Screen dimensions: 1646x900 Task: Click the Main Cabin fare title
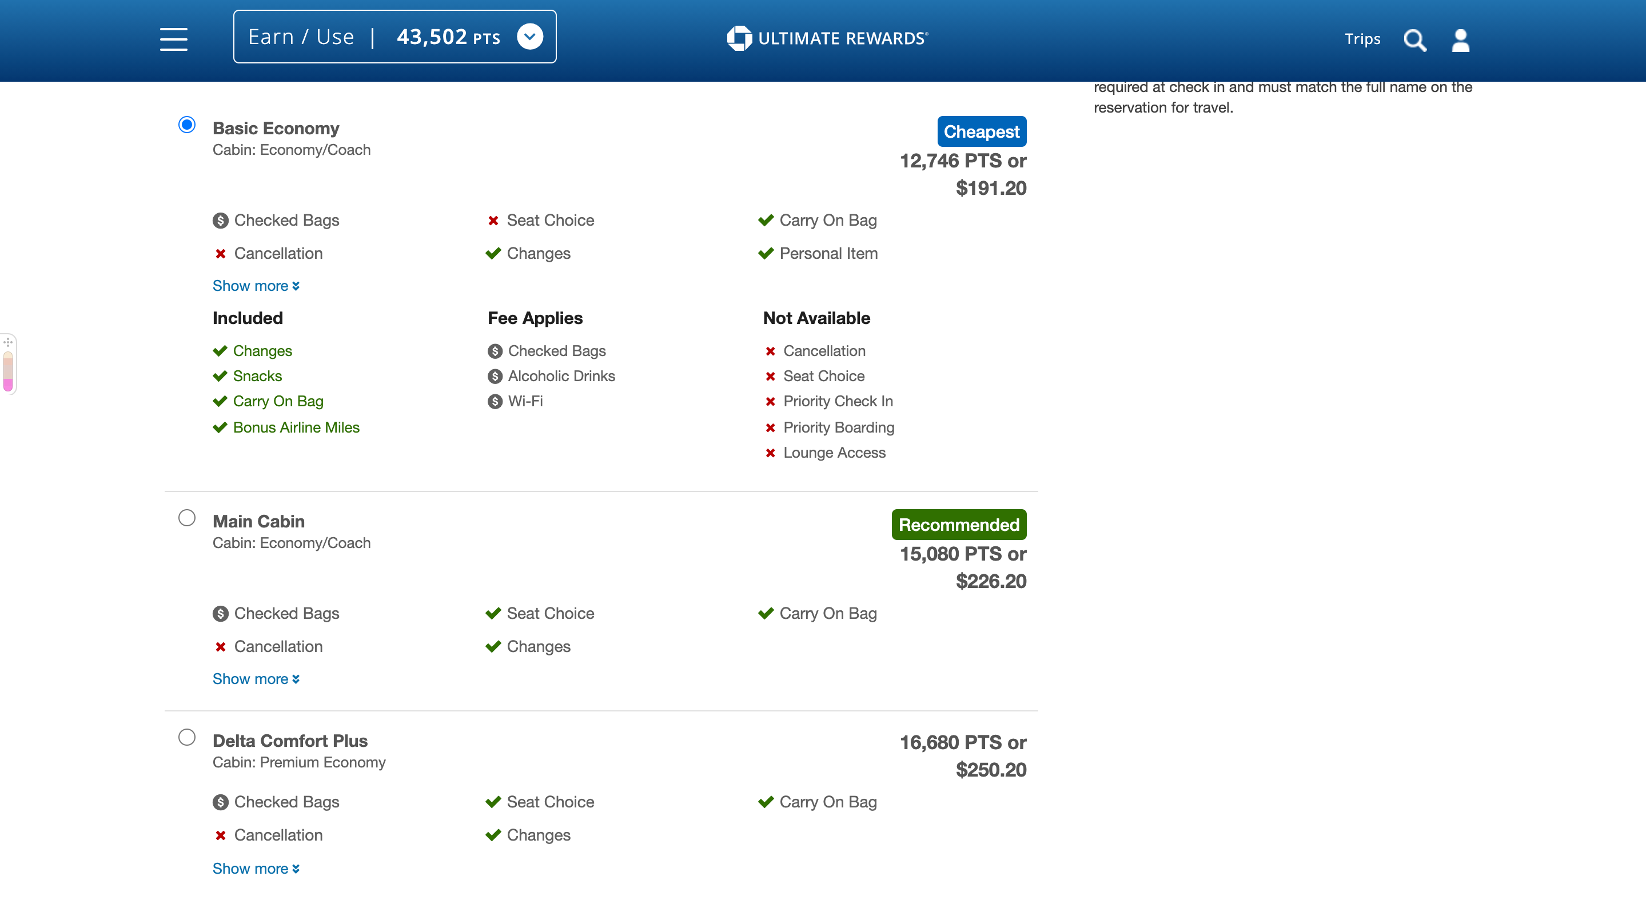pyautogui.click(x=259, y=521)
